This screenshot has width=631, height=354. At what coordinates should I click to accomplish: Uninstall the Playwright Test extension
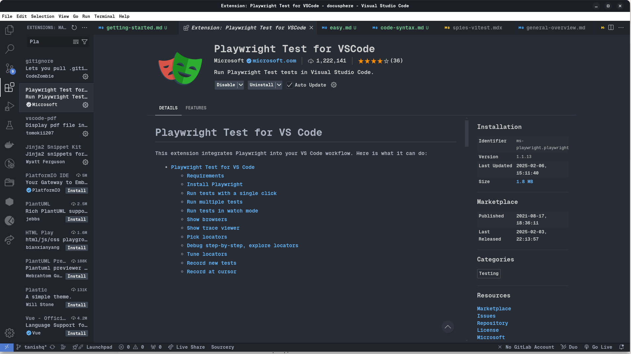[261, 85]
